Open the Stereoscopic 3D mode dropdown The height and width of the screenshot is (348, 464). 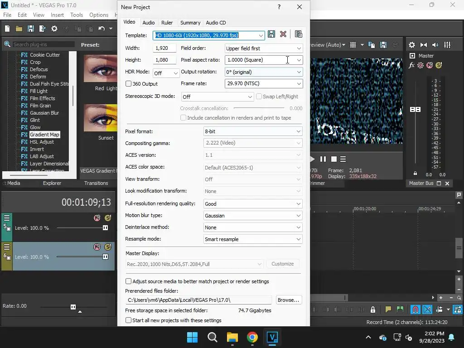tap(250, 97)
